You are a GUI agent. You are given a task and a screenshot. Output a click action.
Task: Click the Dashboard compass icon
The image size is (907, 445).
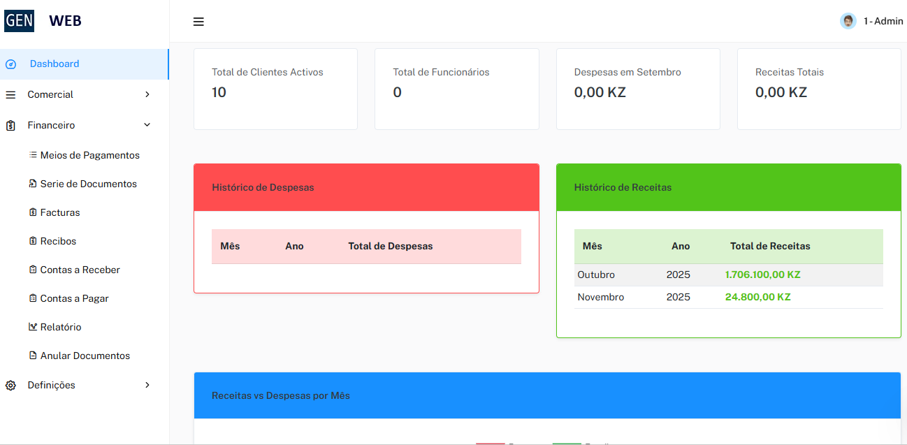(10, 64)
